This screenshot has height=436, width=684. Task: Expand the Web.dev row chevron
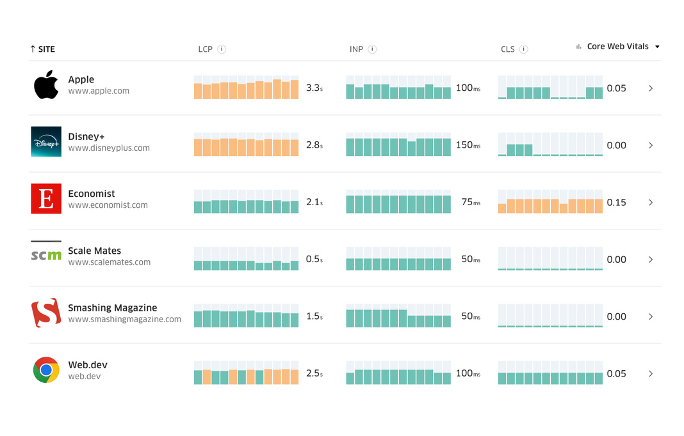coord(651,374)
